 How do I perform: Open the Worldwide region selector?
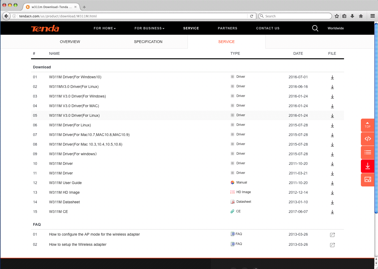[335, 28]
